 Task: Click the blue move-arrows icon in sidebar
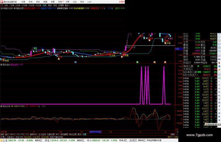click(219, 66)
